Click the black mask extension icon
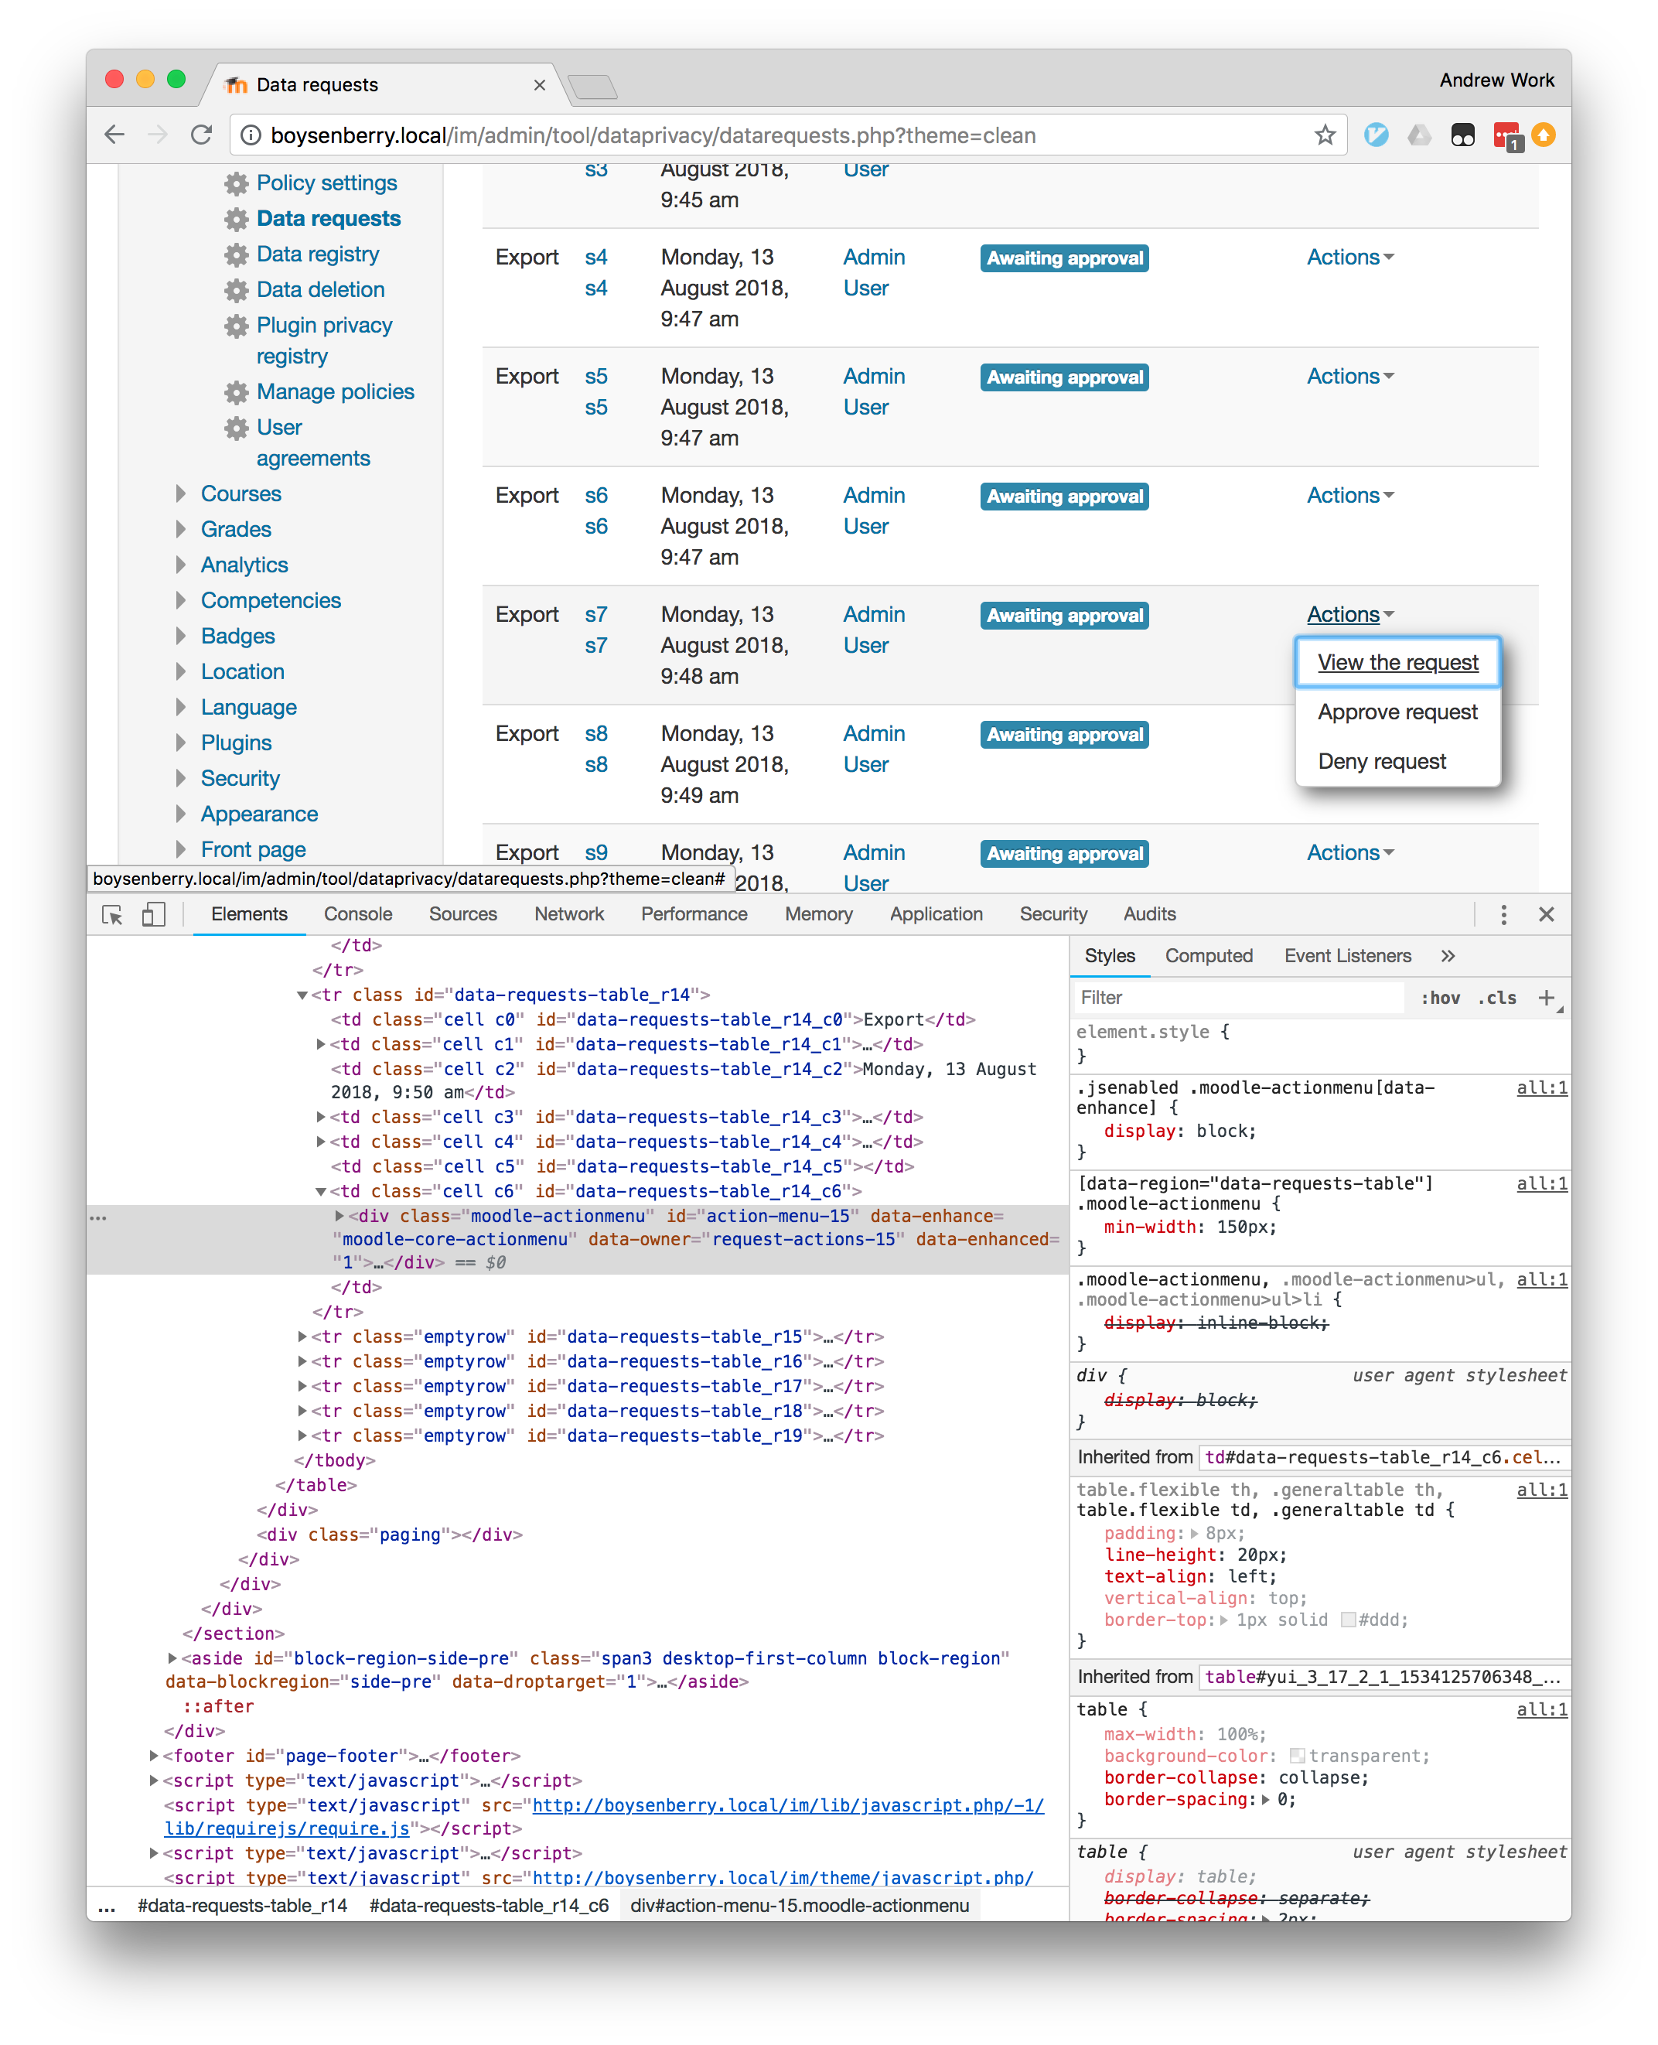 [x=1462, y=135]
